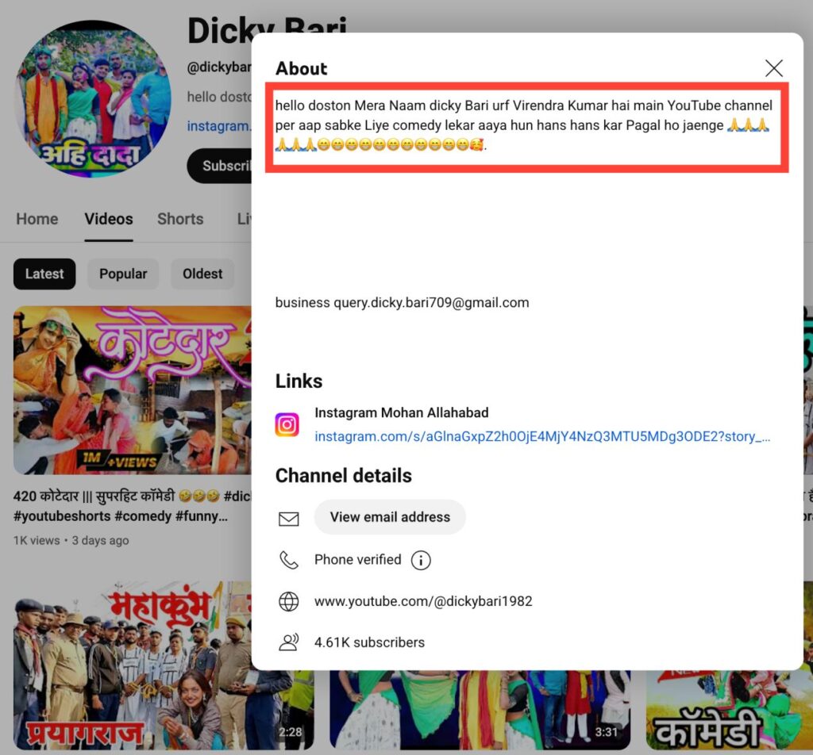Switch to the Home tab
The height and width of the screenshot is (755, 813).
[x=37, y=219]
